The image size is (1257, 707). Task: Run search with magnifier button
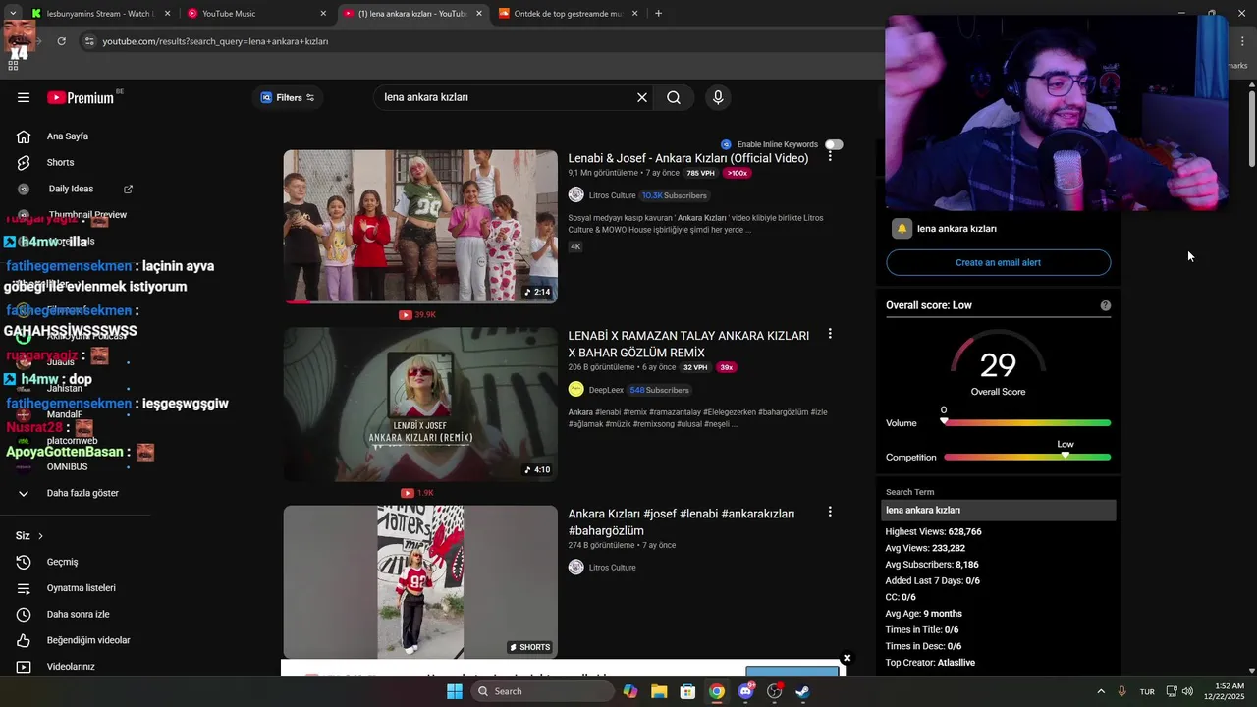674,97
